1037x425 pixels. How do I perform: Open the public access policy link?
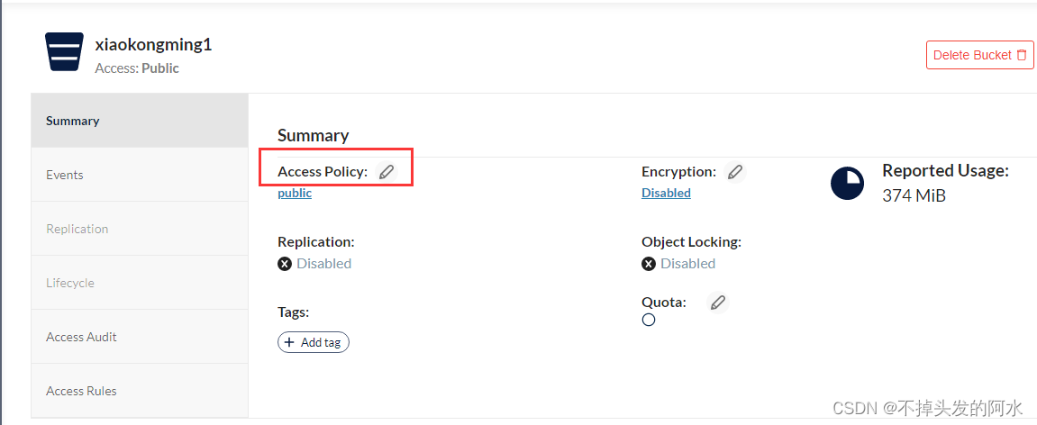(x=295, y=193)
